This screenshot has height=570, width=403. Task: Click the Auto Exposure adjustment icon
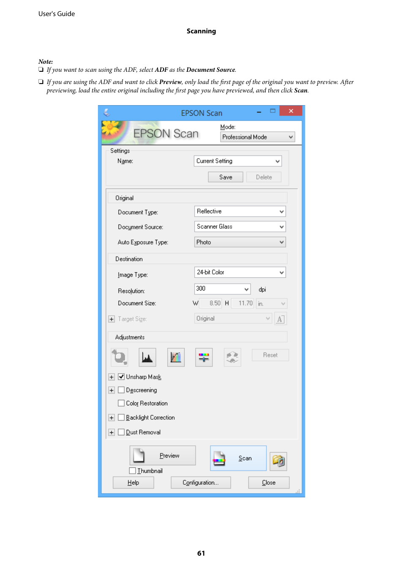(x=119, y=357)
